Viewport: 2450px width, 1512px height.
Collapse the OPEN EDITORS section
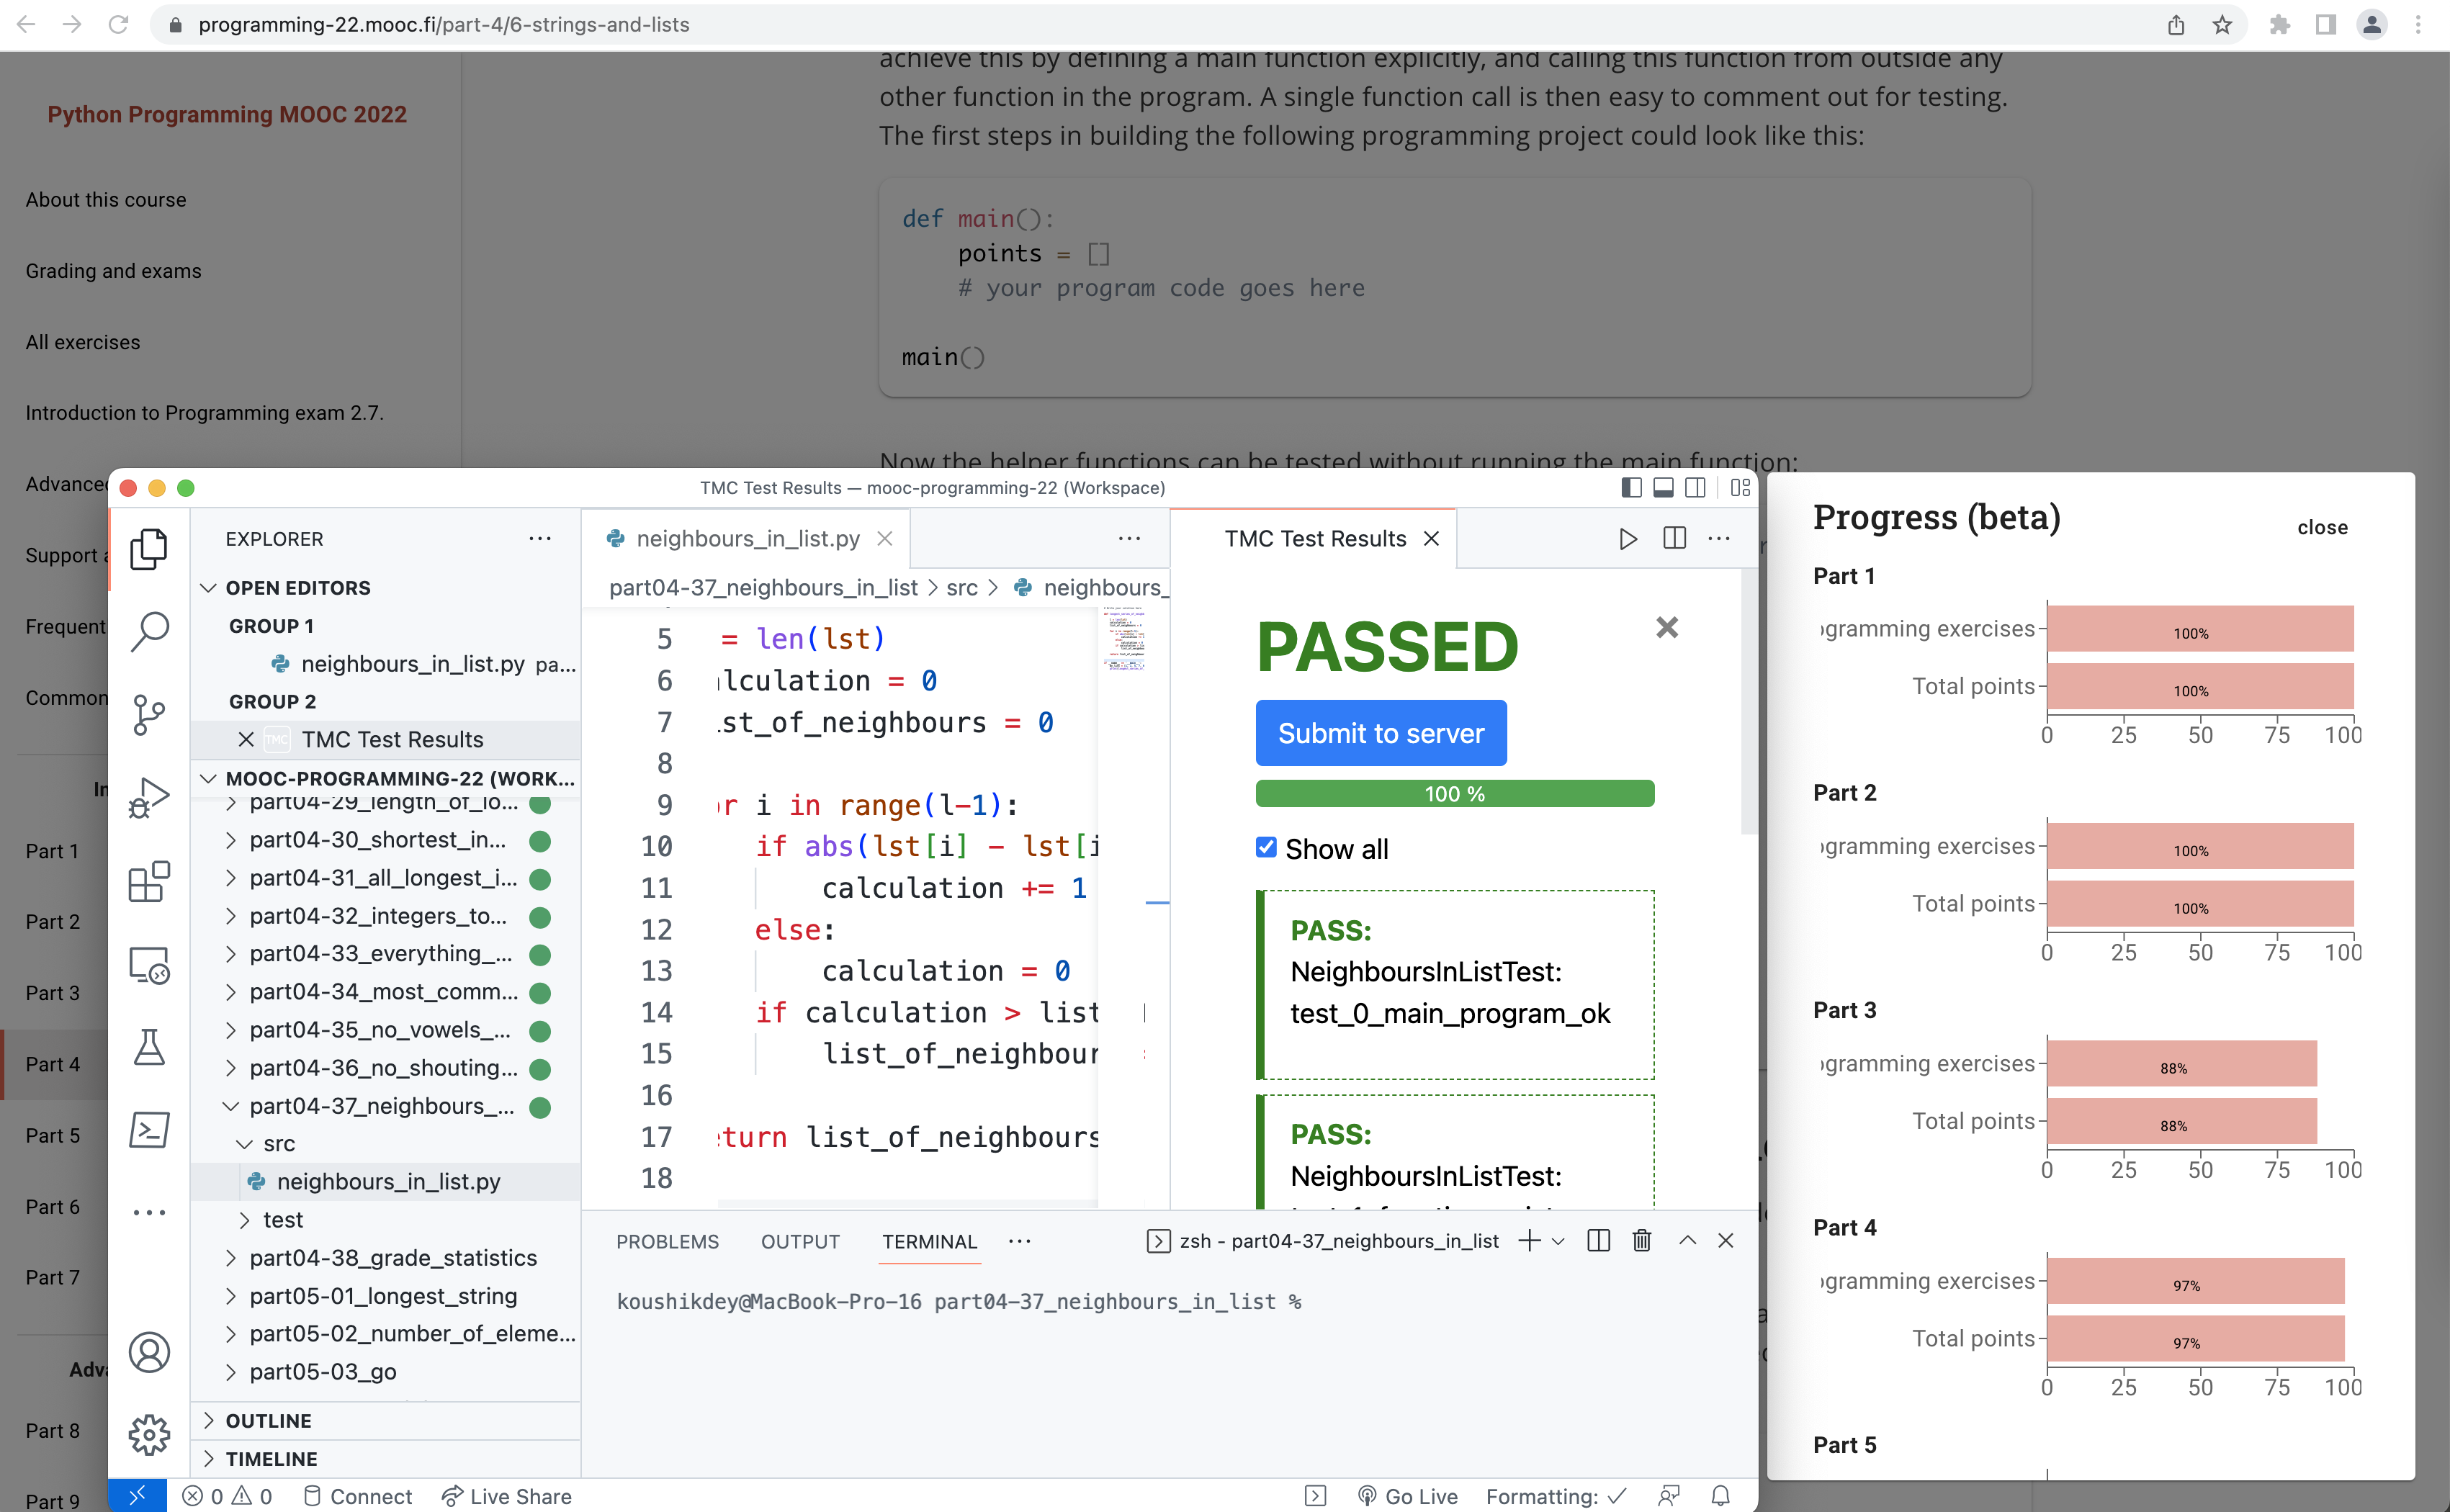pos(297,588)
